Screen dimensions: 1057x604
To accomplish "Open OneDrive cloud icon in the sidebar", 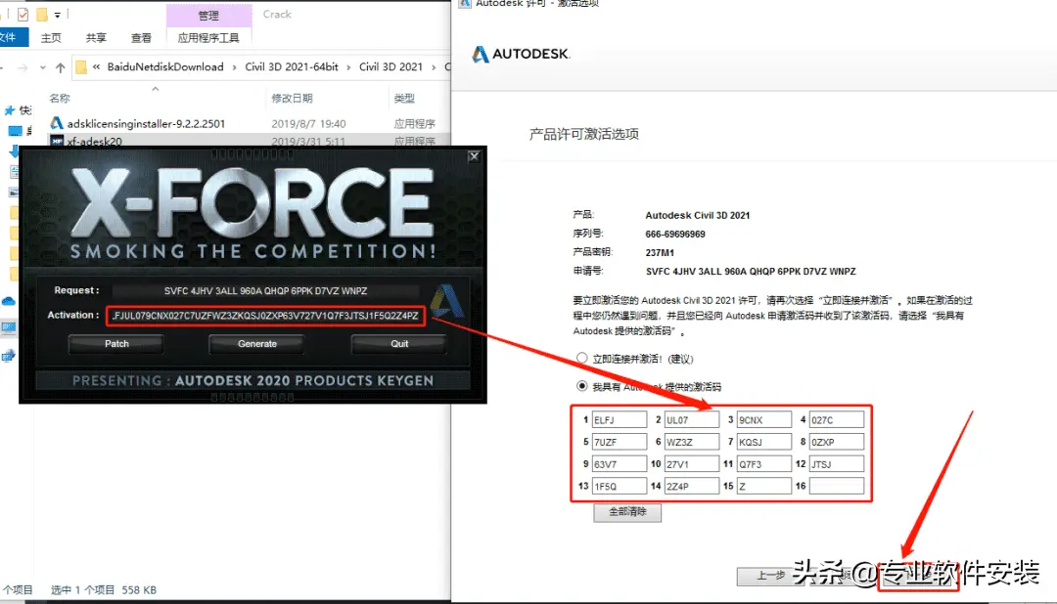I will point(9,301).
